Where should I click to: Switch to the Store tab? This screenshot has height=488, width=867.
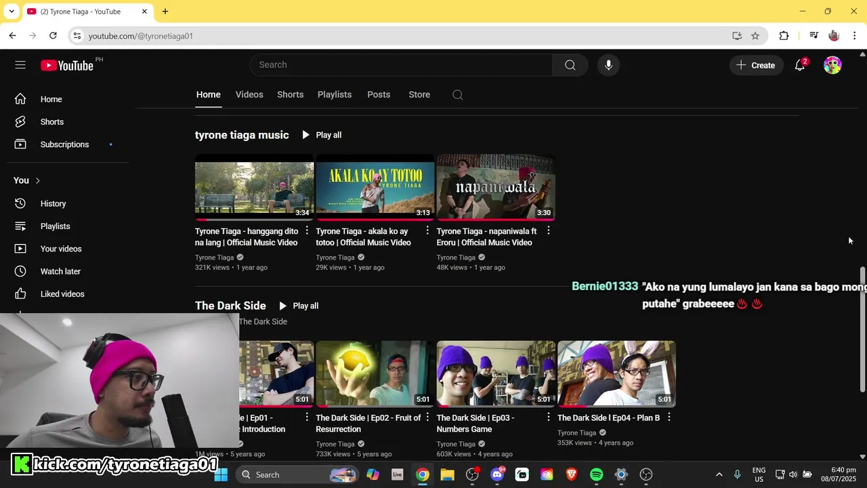pyautogui.click(x=419, y=95)
